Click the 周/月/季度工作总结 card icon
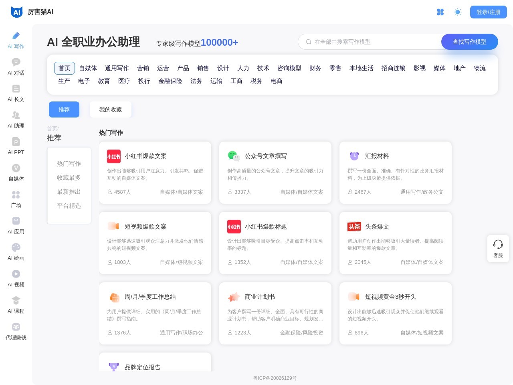 point(114,297)
